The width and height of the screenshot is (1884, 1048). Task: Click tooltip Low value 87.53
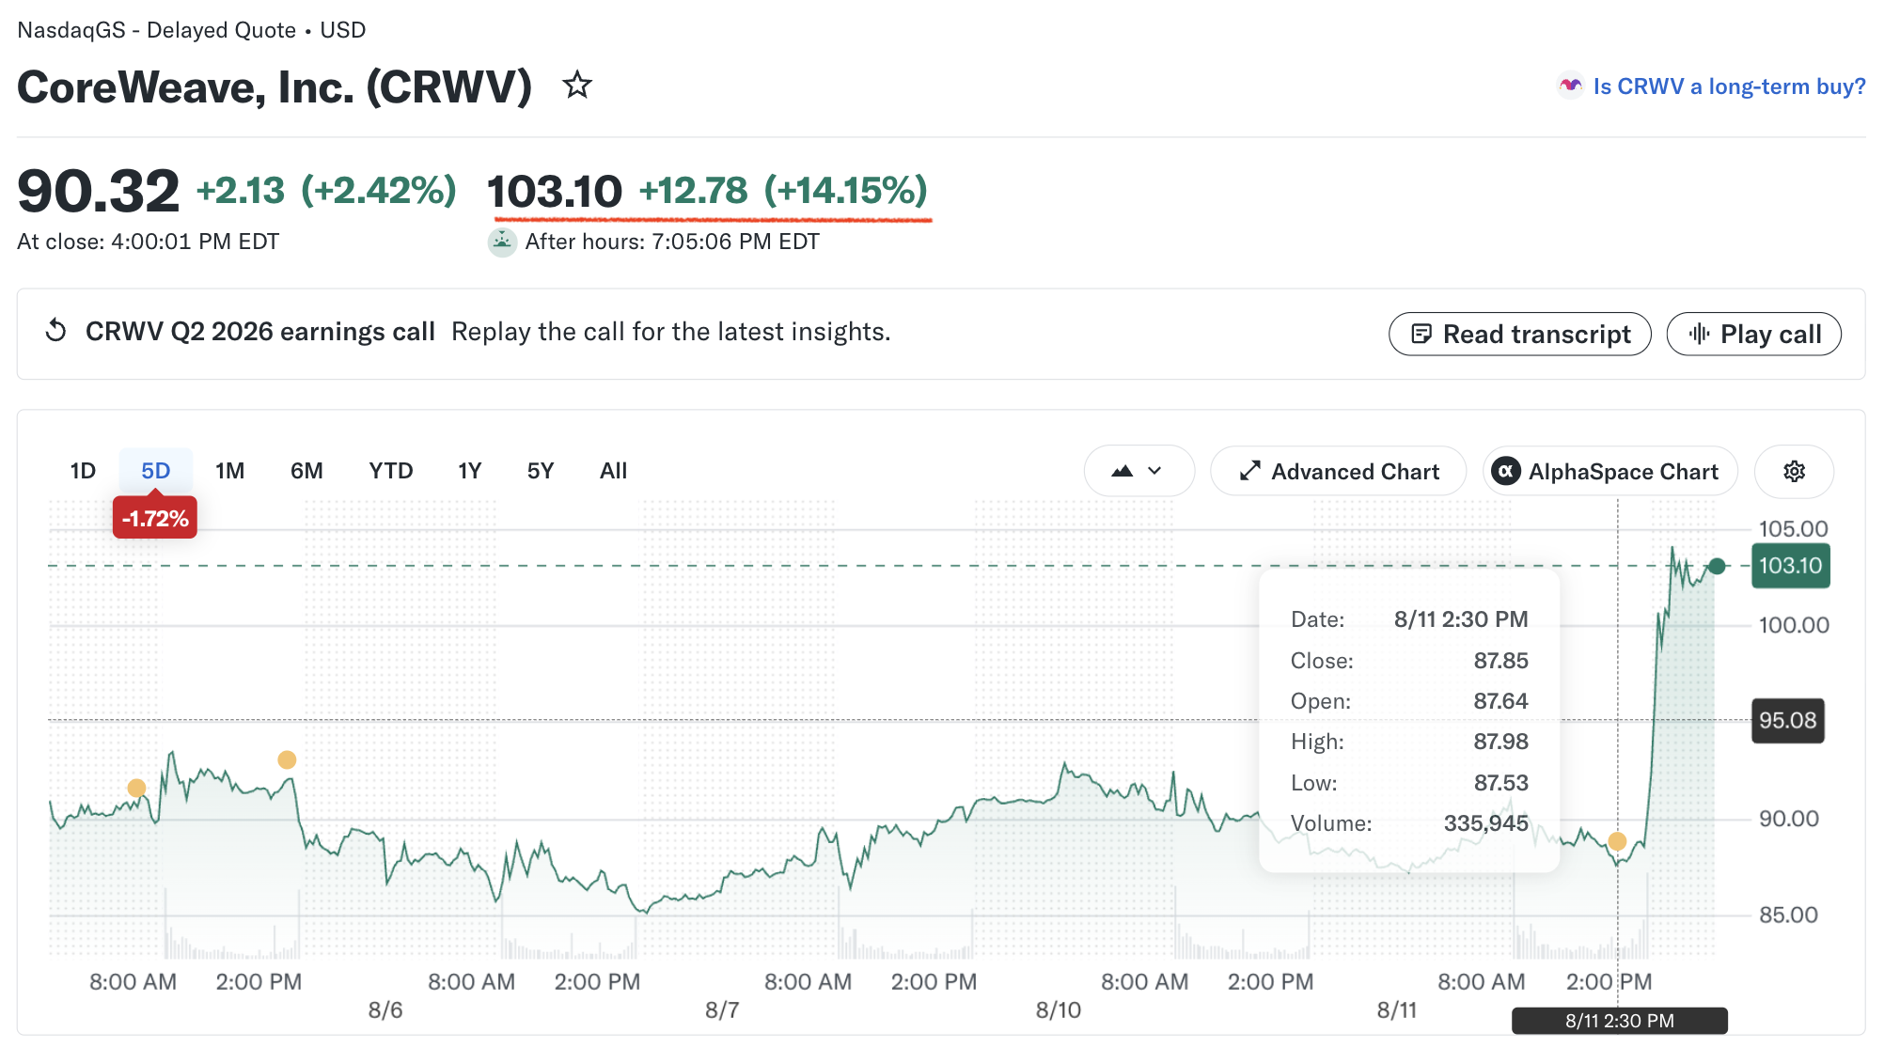click(x=1500, y=783)
